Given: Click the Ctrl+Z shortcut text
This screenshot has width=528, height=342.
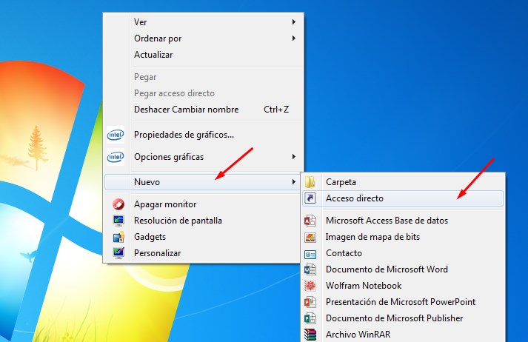Looking at the screenshot, I should (x=276, y=110).
